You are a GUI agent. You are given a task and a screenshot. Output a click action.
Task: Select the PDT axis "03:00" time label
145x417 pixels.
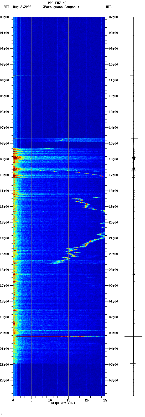coord(5,64)
